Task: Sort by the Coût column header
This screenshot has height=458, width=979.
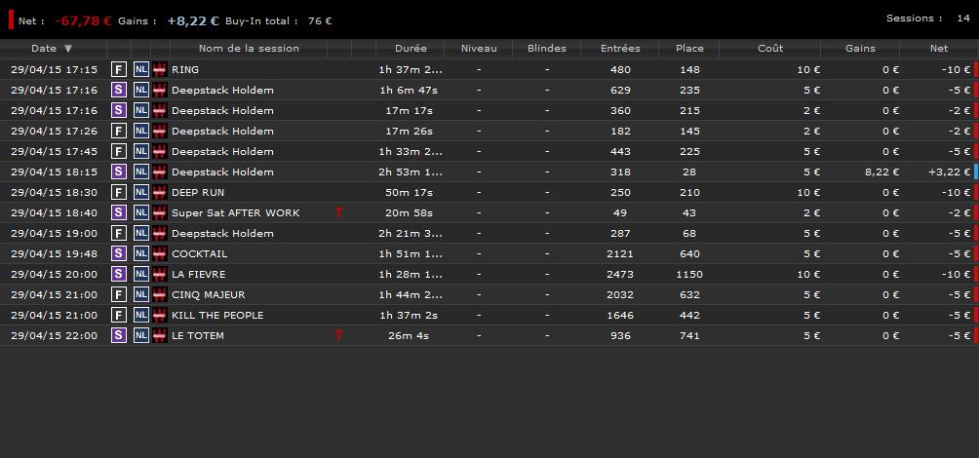Action: click(769, 48)
